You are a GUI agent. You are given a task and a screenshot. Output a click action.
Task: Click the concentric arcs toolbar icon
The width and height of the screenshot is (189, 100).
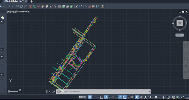click(x=25, y=6)
